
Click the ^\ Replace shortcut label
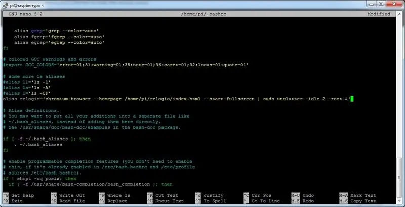pos(113,201)
